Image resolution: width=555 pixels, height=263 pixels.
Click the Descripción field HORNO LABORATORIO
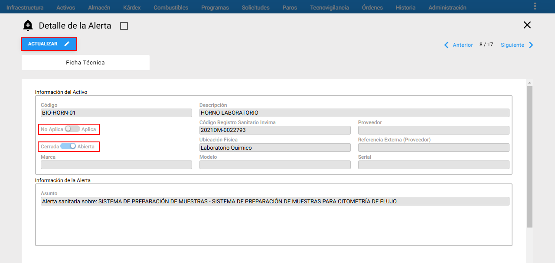[354, 113]
